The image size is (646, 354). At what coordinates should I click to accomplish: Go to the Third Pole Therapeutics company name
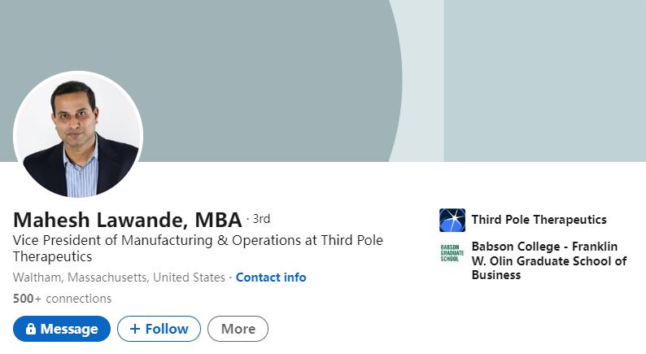(x=539, y=220)
